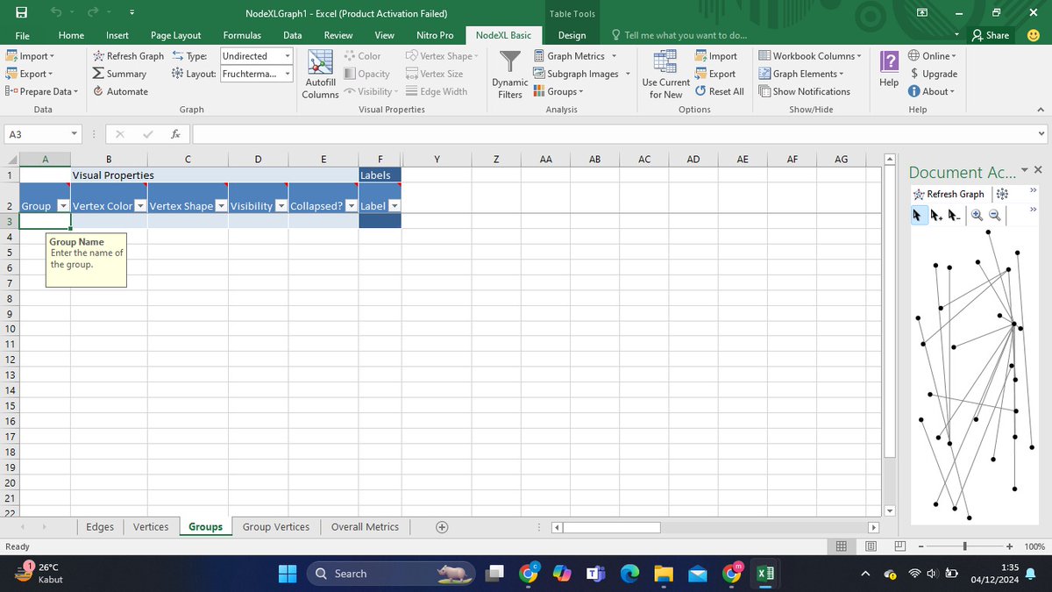Image resolution: width=1052 pixels, height=592 pixels.
Task: Open Microsoft Edge from the taskbar
Action: pos(629,574)
